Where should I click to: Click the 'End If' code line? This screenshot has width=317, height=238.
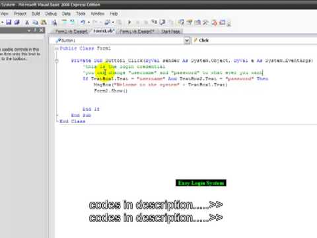(x=91, y=109)
